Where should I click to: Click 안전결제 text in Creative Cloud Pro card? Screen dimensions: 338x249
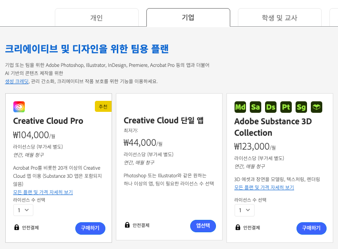pyautogui.click(x=31, y=227)
